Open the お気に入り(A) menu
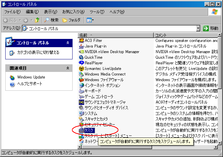223x157 pixels. pos(73,12)
